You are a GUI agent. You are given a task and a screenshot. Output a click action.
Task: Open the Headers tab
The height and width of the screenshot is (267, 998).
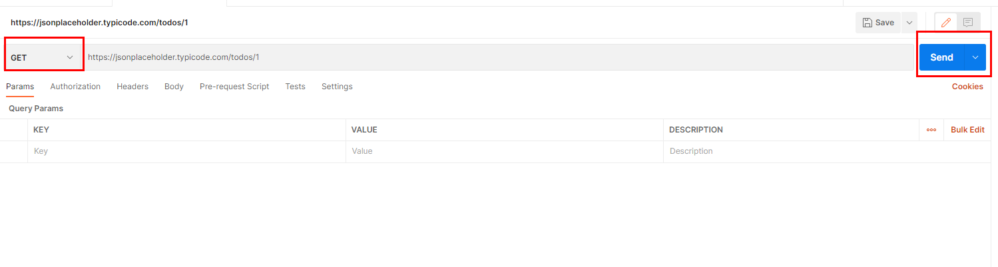click(x=132, y=87)
